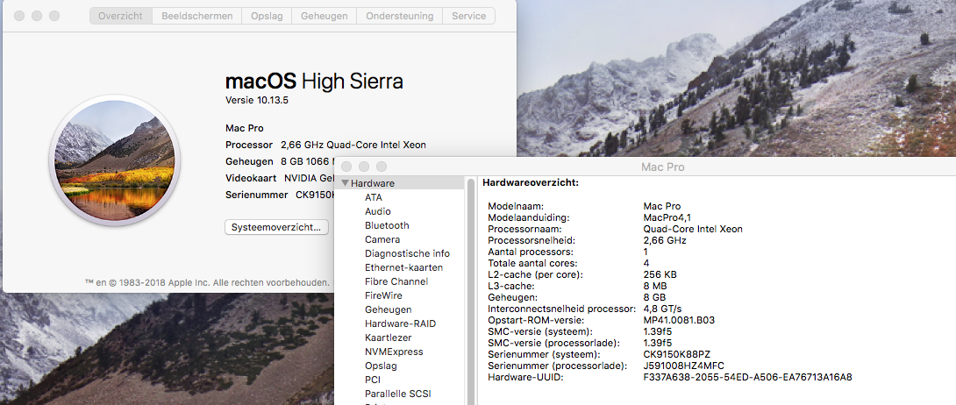The height and width of the screenshot is (405, 956).
Task: Click the Hardwareoverzicht heading
Action: click(x=531, y=182)
